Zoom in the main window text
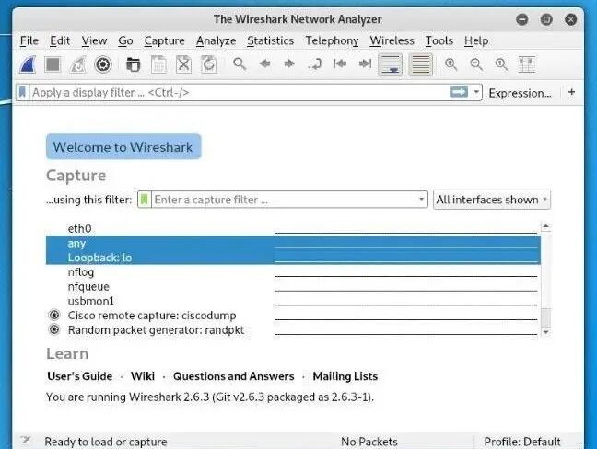This screenshot has height=449, width=597. 451,64
